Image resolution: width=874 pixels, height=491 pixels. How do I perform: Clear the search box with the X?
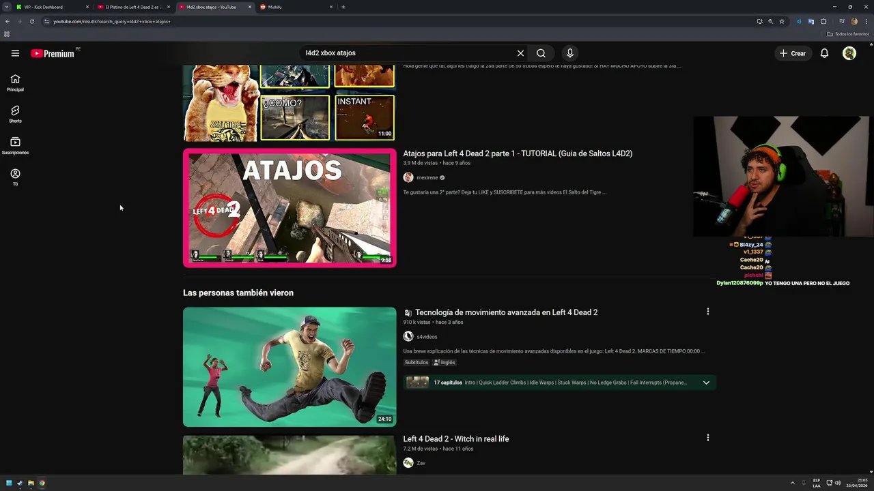tap(520, 53)
